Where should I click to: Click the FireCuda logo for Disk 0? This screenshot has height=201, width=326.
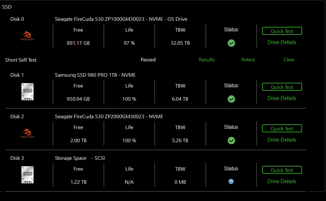click(x=27, y=36)
